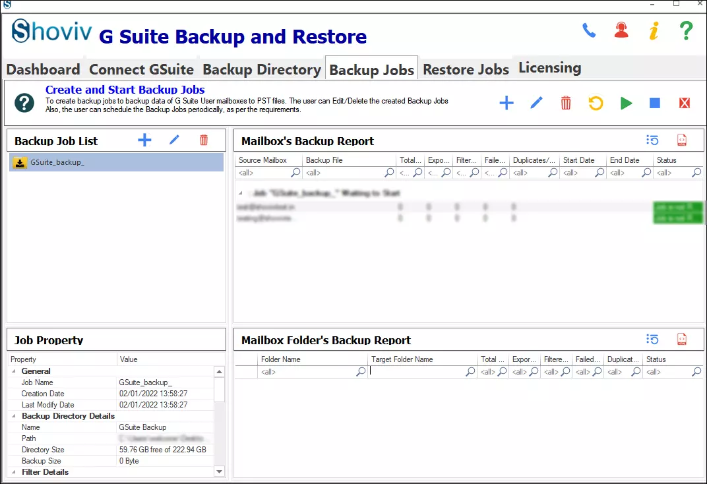Open help via green question mark
The width and height of the screenshot is (707, 484).
[686, 30]
